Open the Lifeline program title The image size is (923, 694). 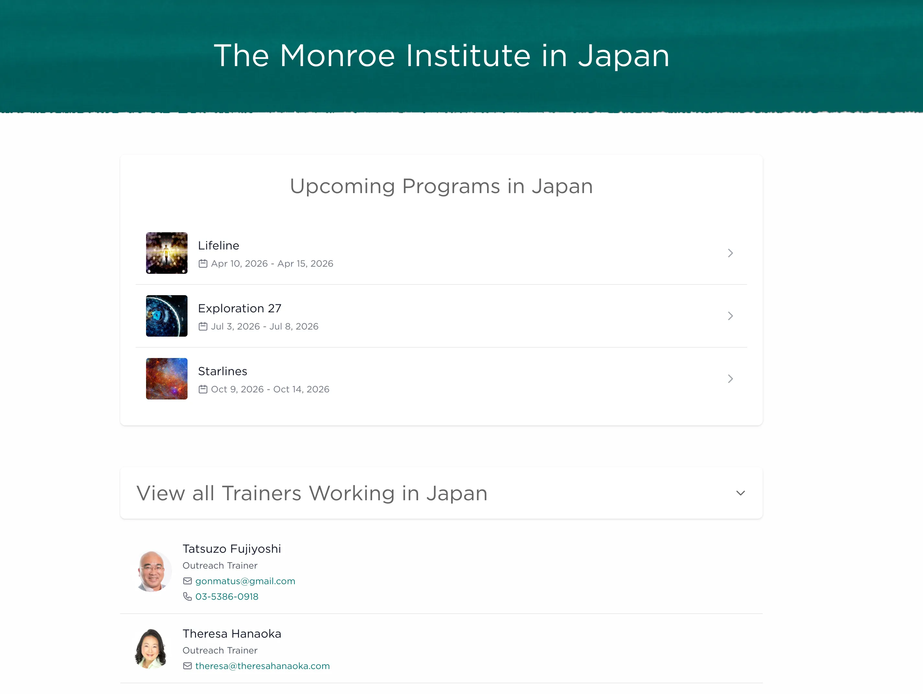(x=218, y=246)
